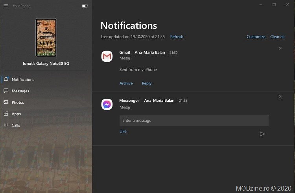The height and width of the screenshot is (193, 295).
Task: Click the Messages speech bubble icon
Action: 6,91
